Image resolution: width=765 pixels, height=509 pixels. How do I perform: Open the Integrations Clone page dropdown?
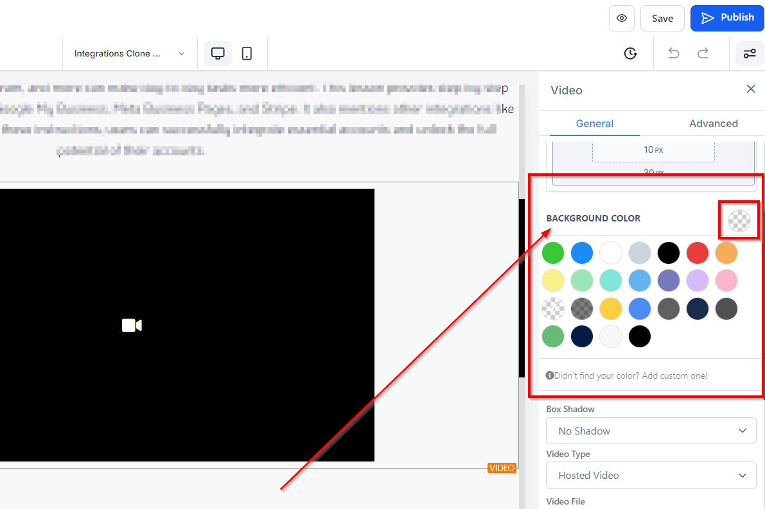(129, 54)
